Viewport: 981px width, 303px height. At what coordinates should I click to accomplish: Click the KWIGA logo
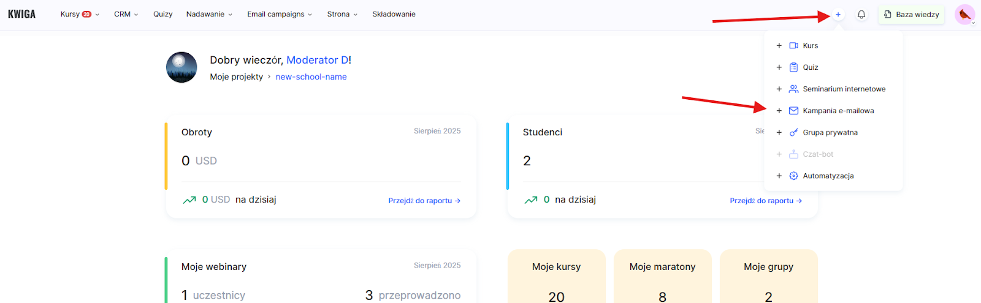click(x=22, y=14)
